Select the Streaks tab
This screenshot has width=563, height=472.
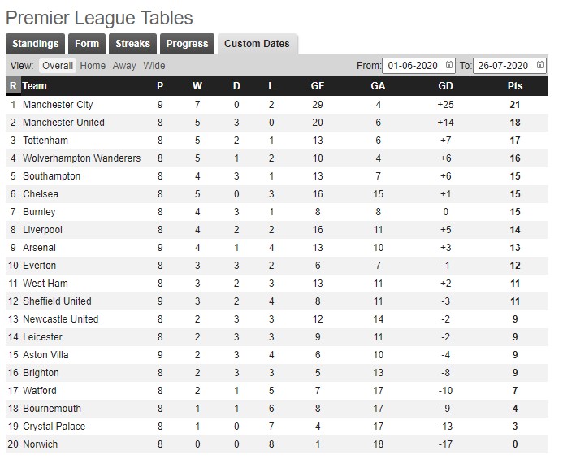[133, 44]
